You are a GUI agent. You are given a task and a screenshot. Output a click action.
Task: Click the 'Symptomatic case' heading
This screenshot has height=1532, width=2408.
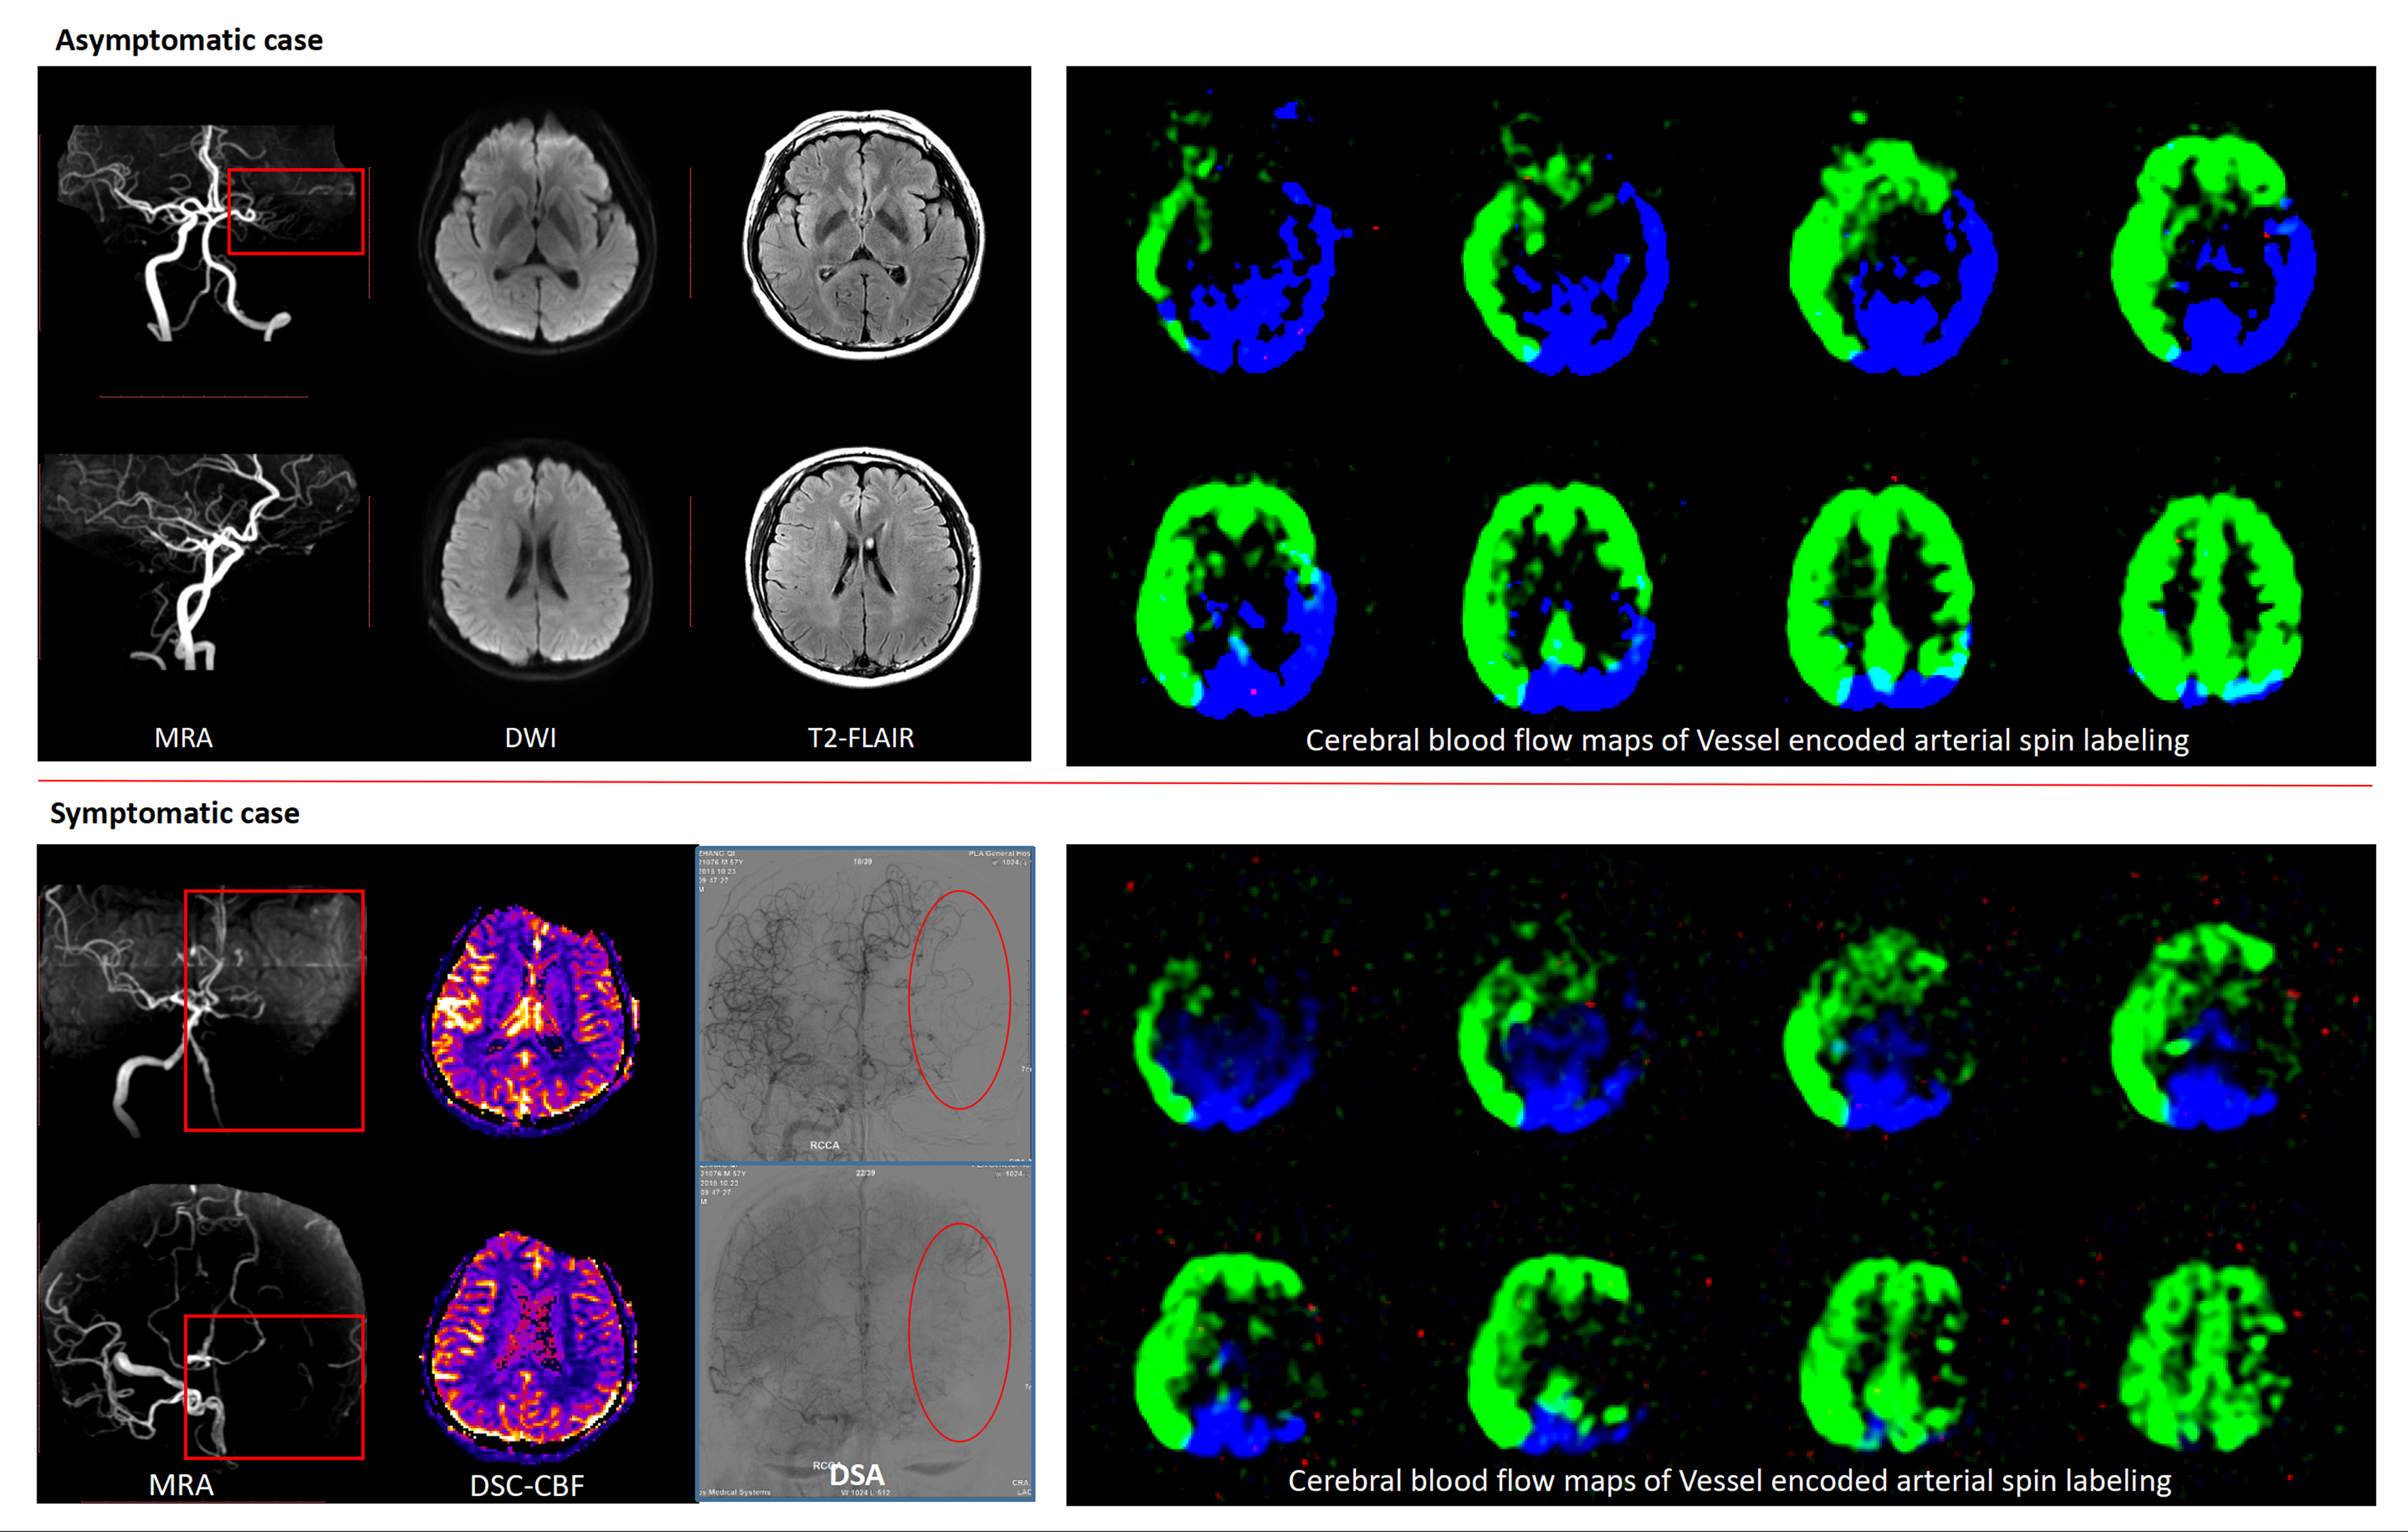pos(175,813)
